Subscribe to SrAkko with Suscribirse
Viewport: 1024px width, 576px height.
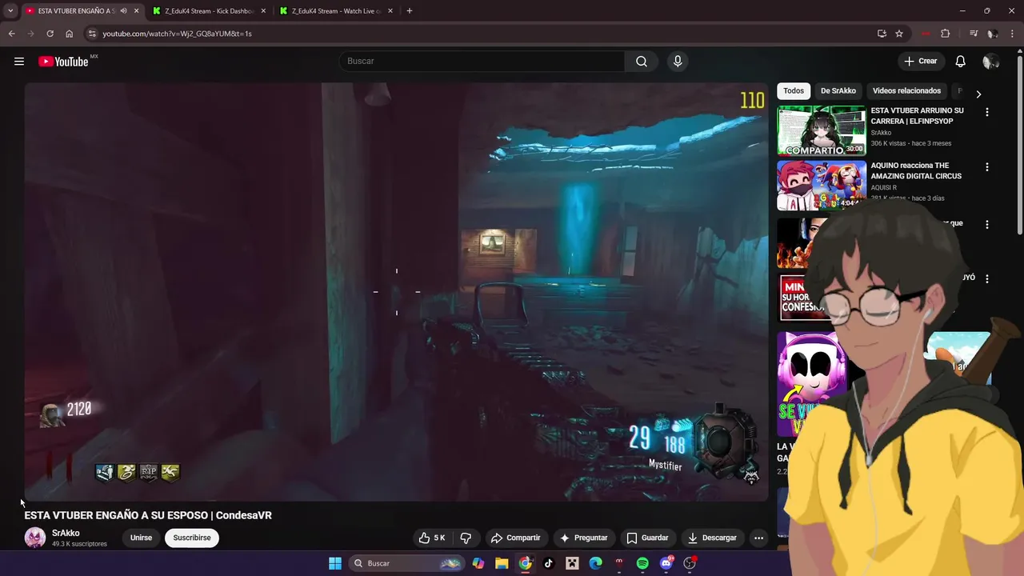[192, 538]
